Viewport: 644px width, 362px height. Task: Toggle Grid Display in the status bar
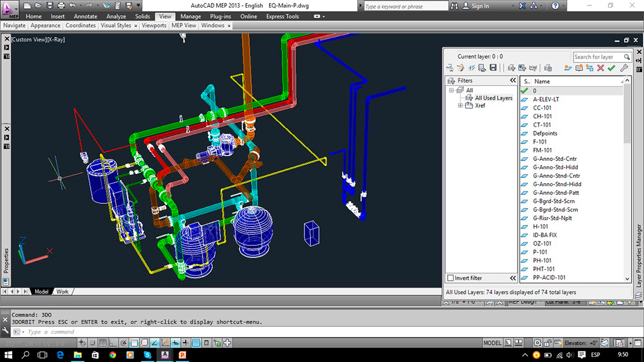tap(102, 343)
